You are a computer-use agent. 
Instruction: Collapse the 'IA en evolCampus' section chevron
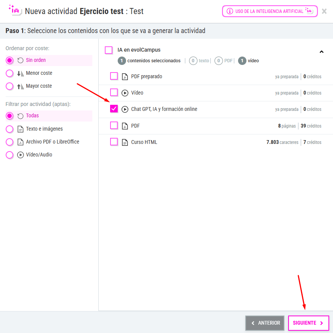click(321, 52)
